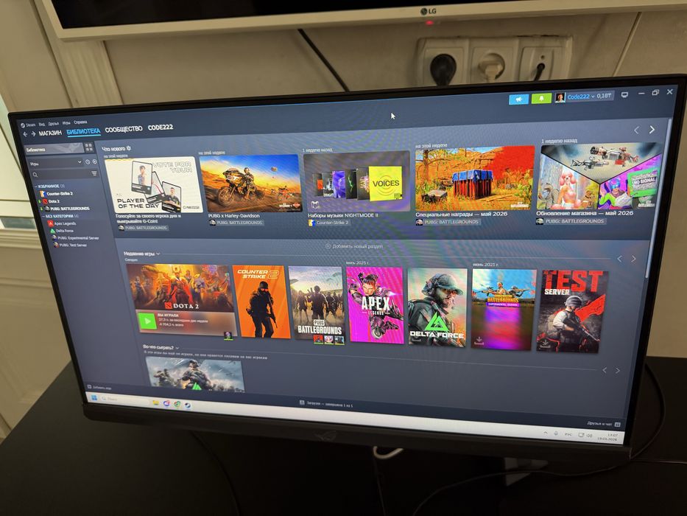This screenshot has width=687, height=516.
Task: Open the Обновление магазина май 2026 card
Action: coord(600,176)
